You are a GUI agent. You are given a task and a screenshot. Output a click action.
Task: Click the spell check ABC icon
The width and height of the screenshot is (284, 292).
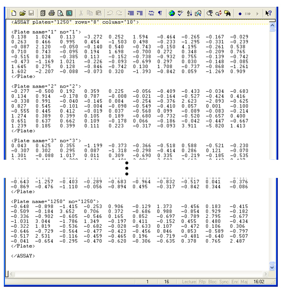180,13
